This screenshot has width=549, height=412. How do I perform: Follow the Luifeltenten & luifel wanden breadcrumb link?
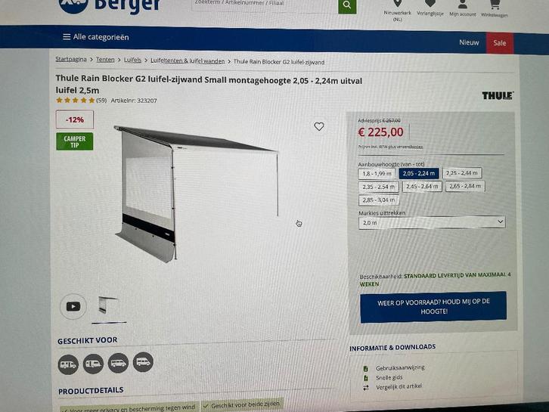pyautogui.click(x=188, y=61)
